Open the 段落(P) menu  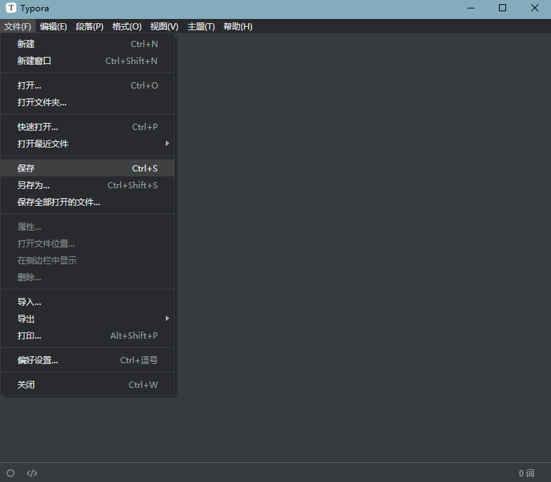click(90, 27)
